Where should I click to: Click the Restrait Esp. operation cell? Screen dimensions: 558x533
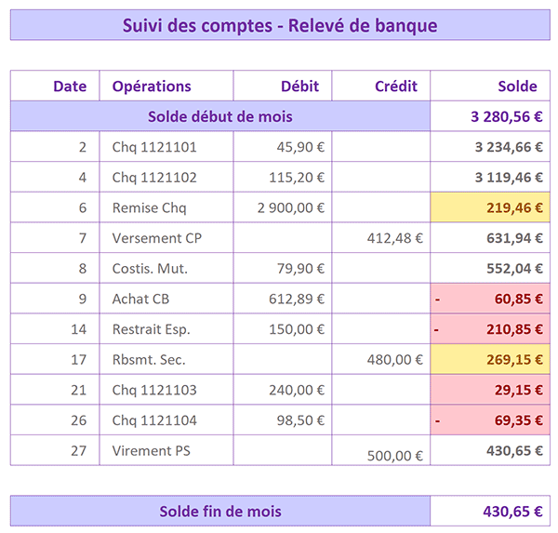[x=166, y=329]
